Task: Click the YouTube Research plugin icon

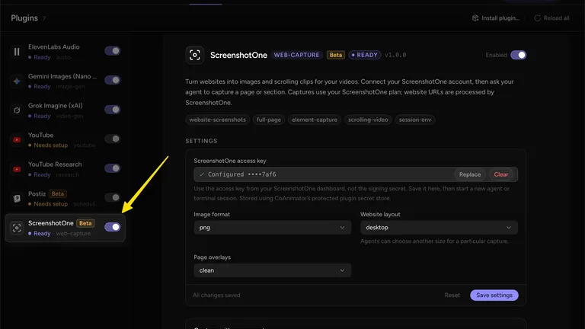Action: point(17,169)
